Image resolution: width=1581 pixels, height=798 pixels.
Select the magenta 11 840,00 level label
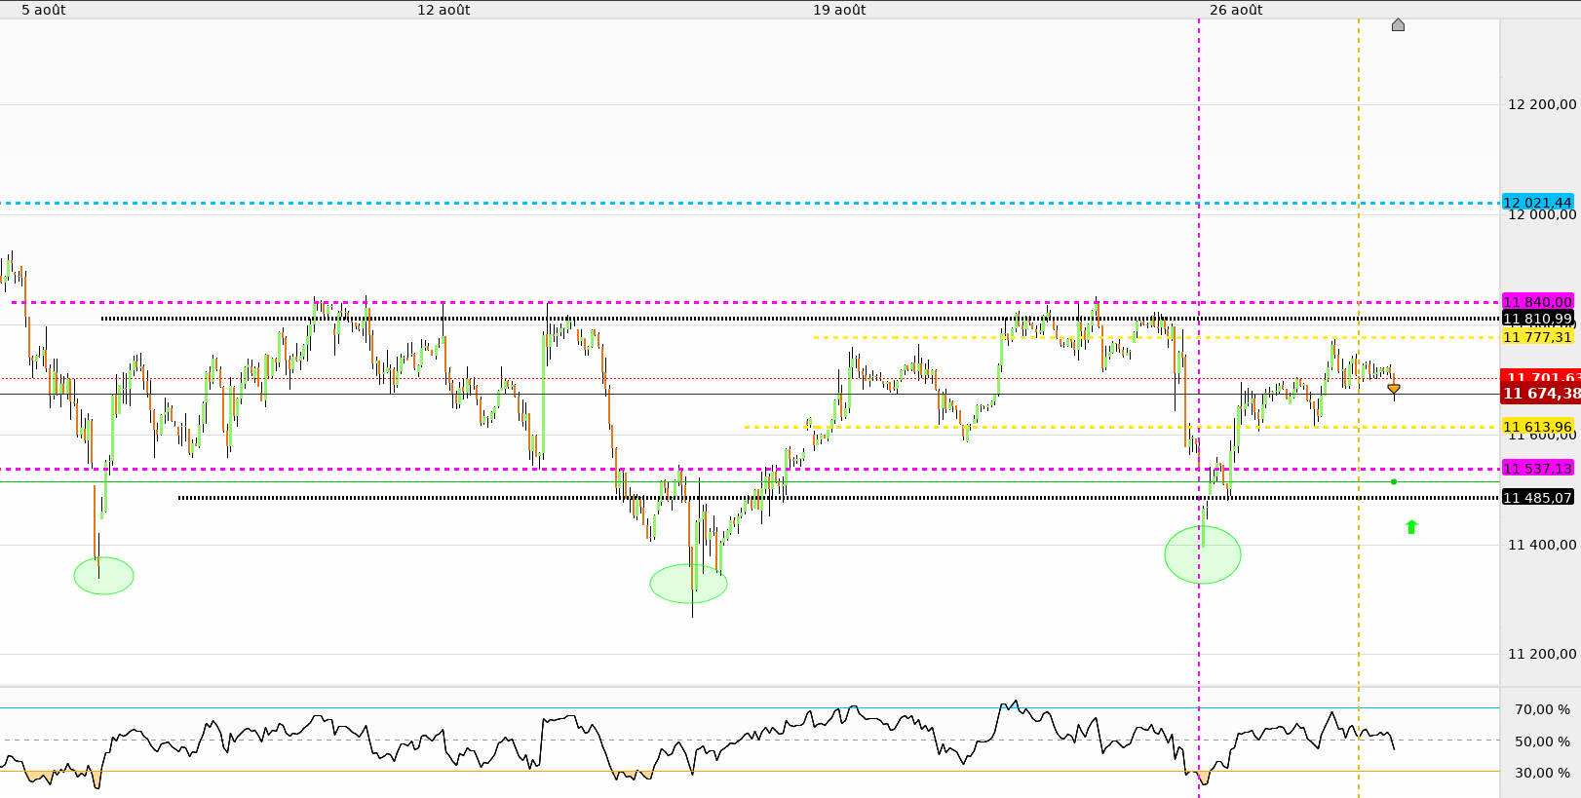point(1538,302)
